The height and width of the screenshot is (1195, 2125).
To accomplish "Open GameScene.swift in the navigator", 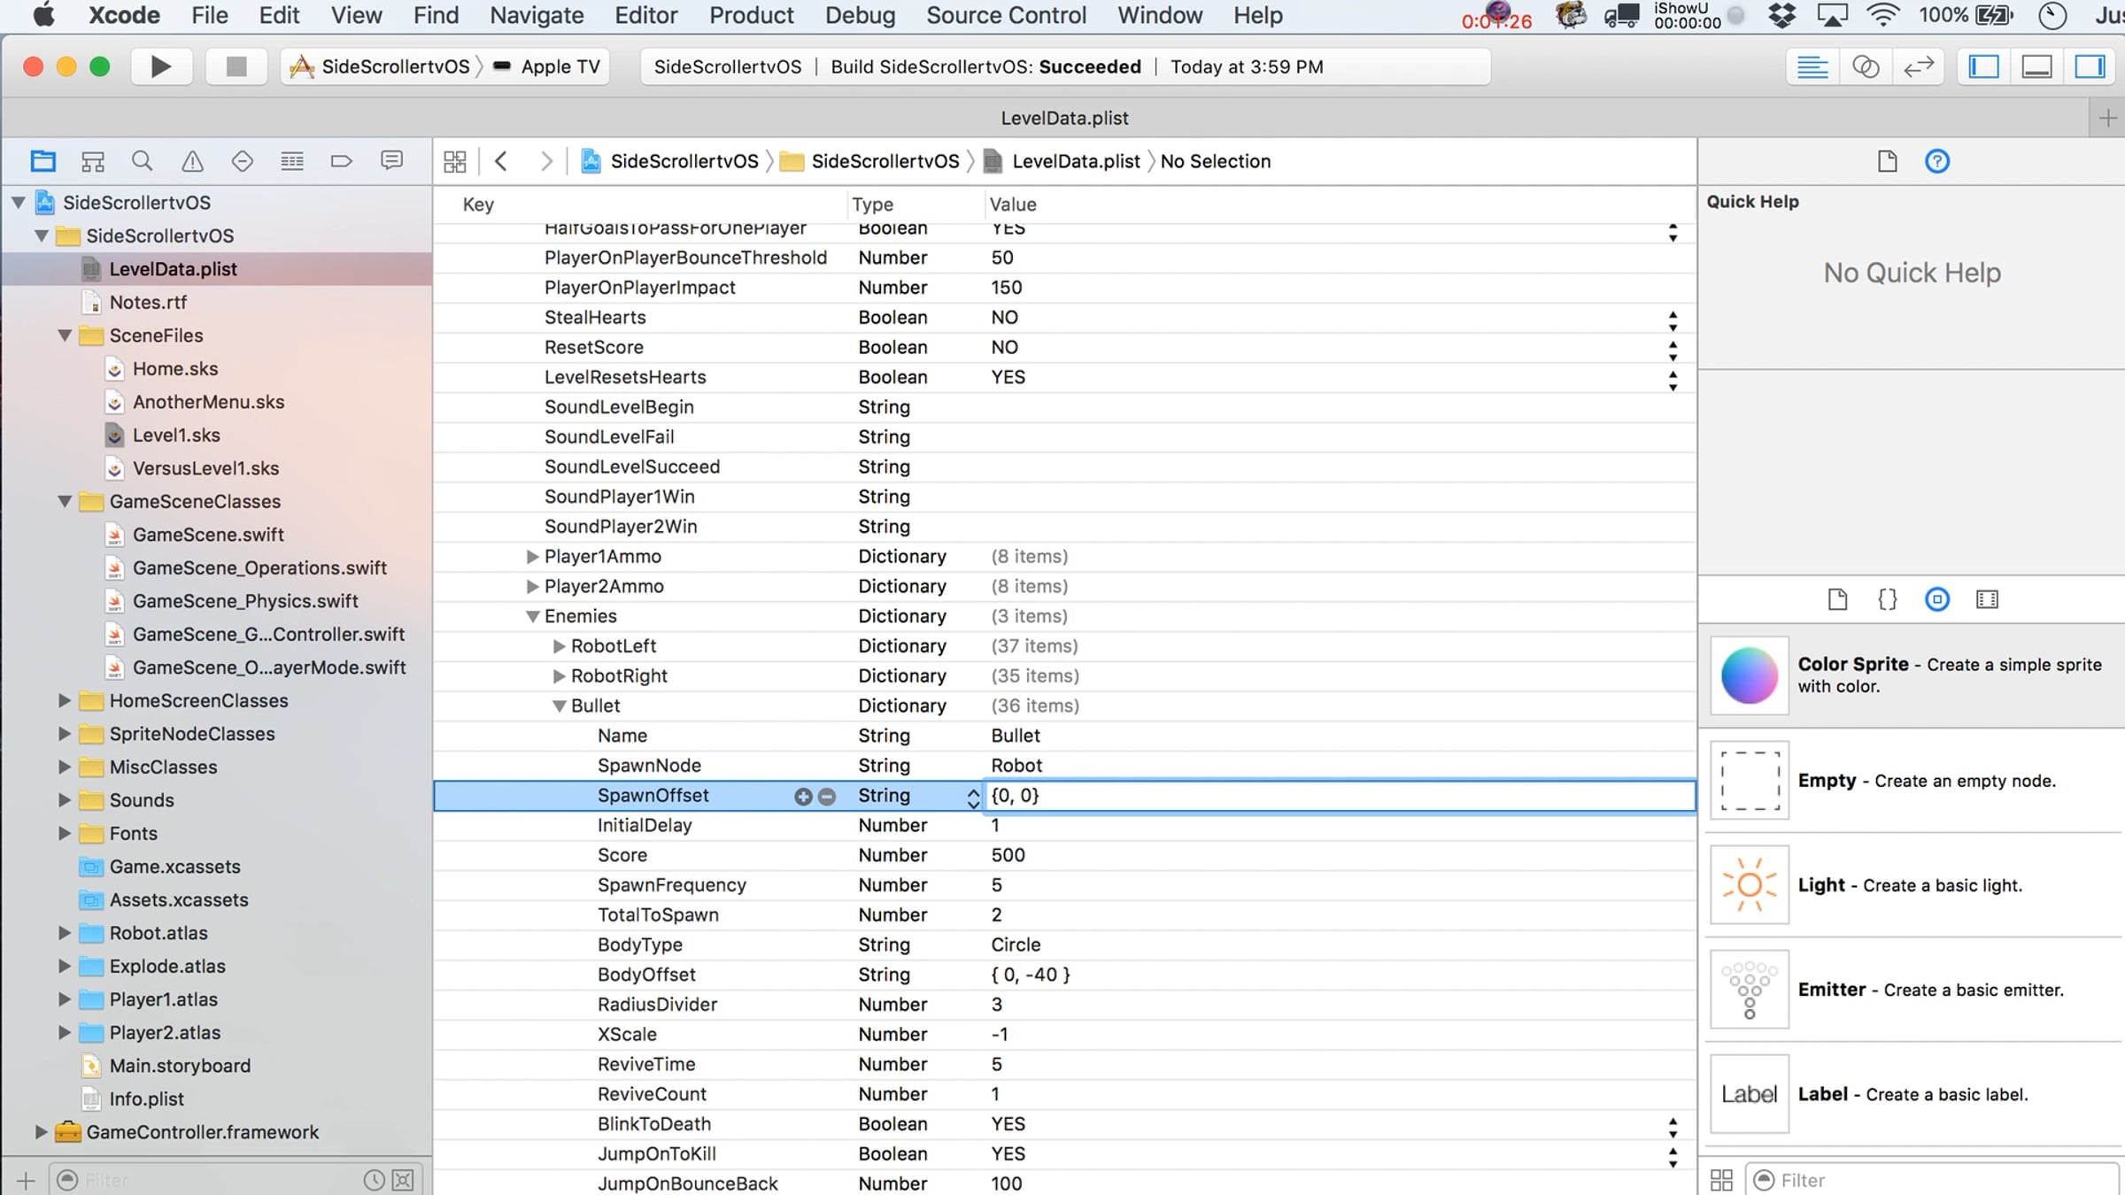I will [x=207, y=535].
